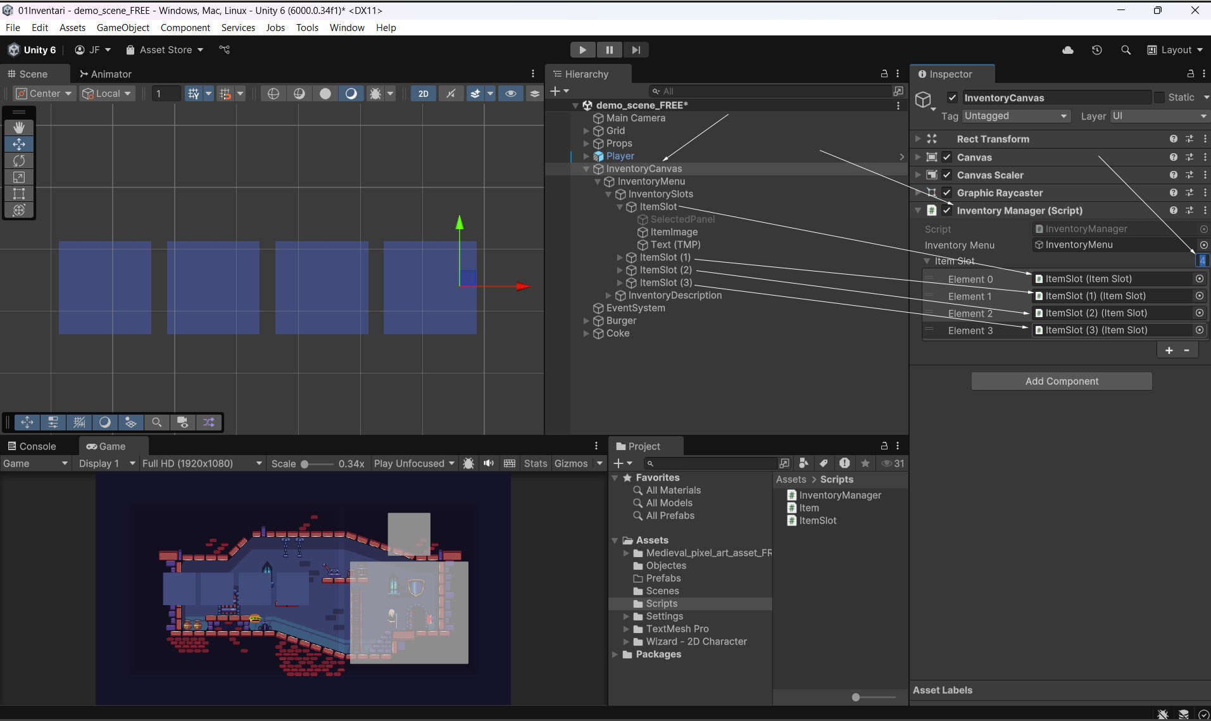This screenshot has width=1211, height=721.
Task: Open the Layout dropdown
Action: coord(1175,50)
